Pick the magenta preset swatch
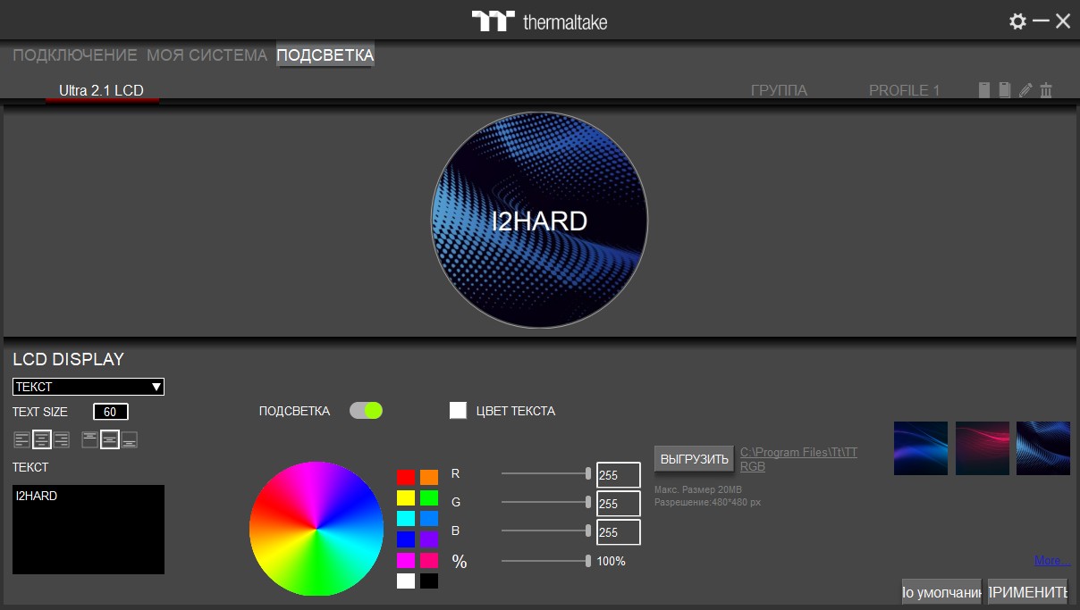 [406, 560]
